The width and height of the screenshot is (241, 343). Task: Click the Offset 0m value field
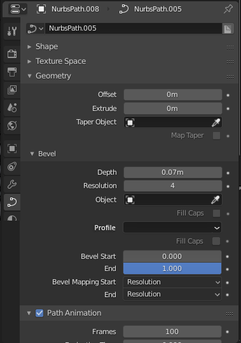click(x=173, y=95)
